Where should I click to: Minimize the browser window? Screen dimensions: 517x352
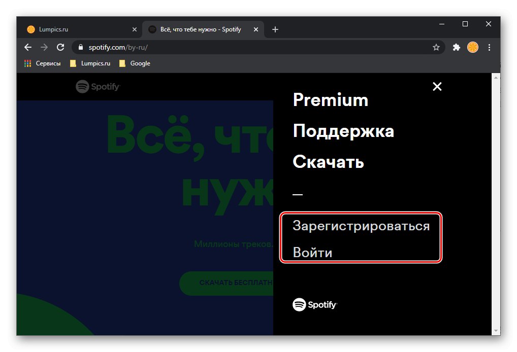(x=442, y=24)
